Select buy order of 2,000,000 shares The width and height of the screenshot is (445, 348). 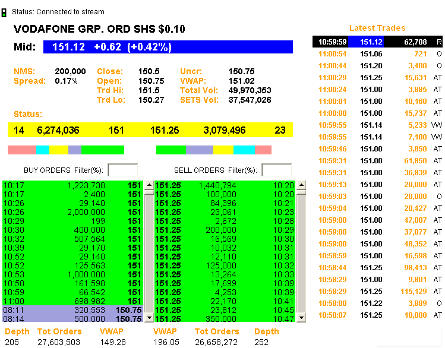click(72, 212)
